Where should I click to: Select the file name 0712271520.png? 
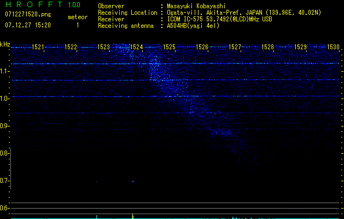click(x=28, y=14)
